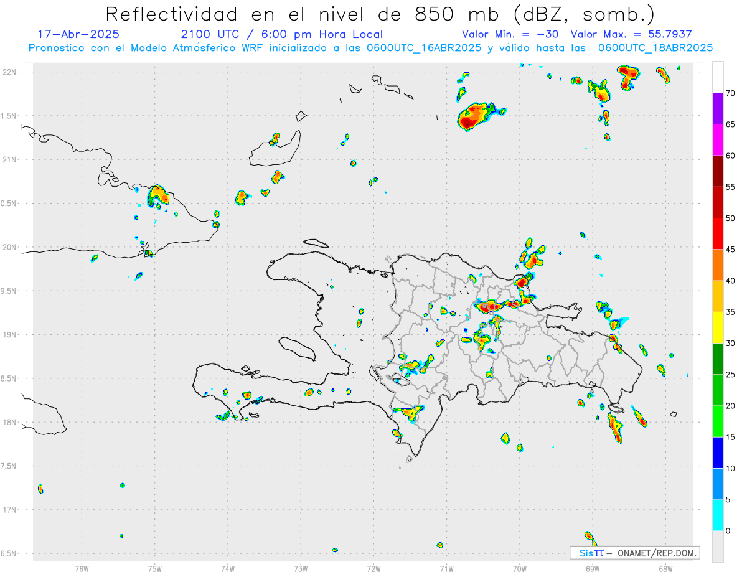
Task: Click the '73W' longitude label
Action: point(301,568)
